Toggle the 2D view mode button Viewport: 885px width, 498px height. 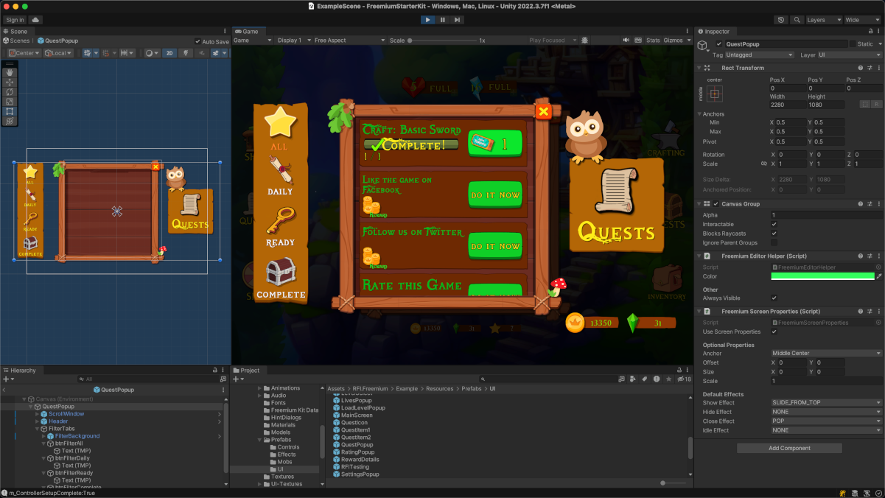pos(169,53)
